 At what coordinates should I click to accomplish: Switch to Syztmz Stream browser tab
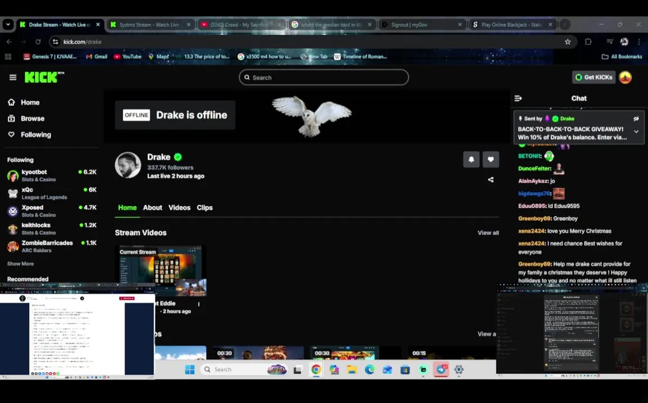click(x=149, y=25)
